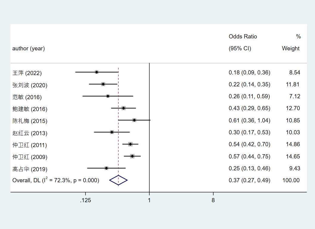Select the 赵红云 (2013) effect marker
Screen dimensions: 315x229
112,132
